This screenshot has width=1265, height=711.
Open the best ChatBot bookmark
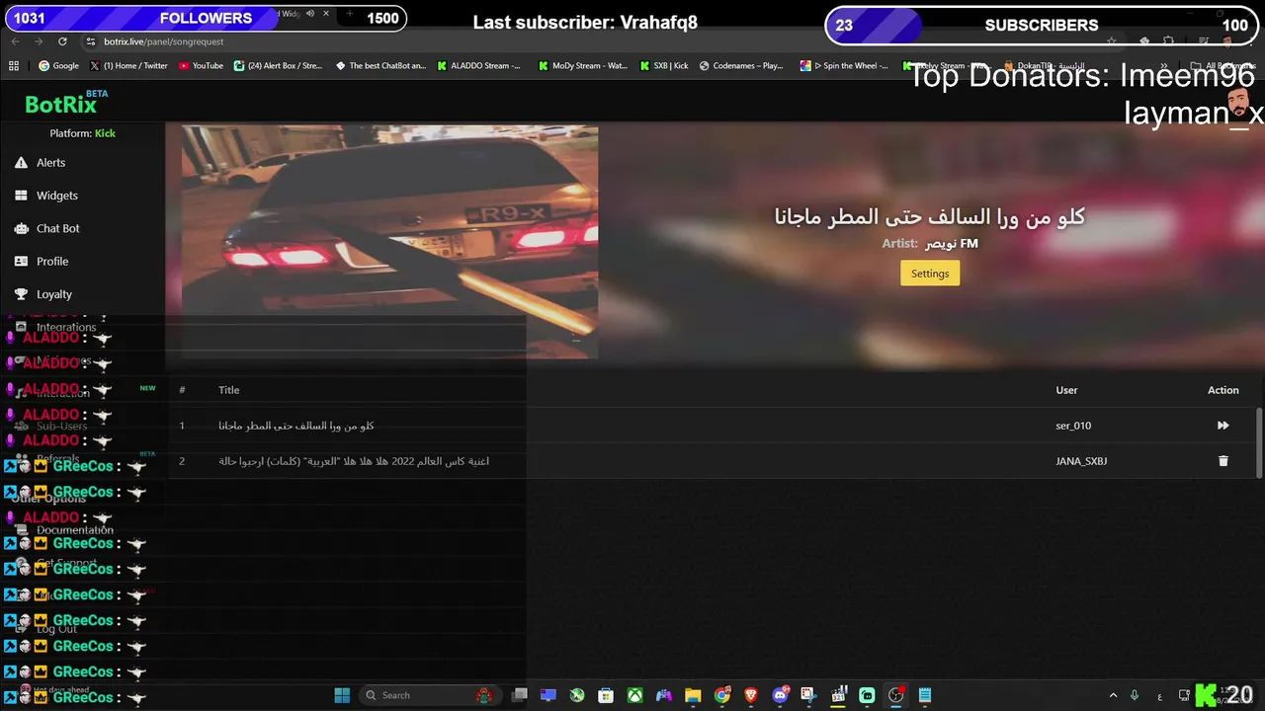click(380, 66)
